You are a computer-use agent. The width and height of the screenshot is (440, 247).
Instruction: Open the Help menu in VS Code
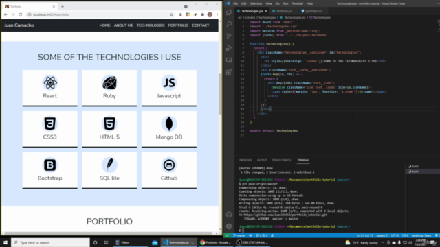pos(309,3)
